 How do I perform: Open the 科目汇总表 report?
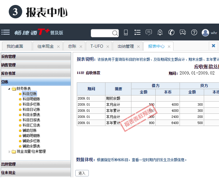pos(31,125)
